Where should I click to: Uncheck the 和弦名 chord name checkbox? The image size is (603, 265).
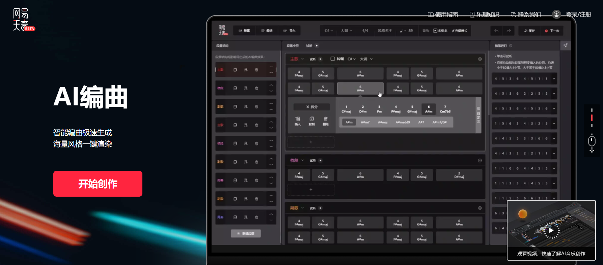[435, 31]
